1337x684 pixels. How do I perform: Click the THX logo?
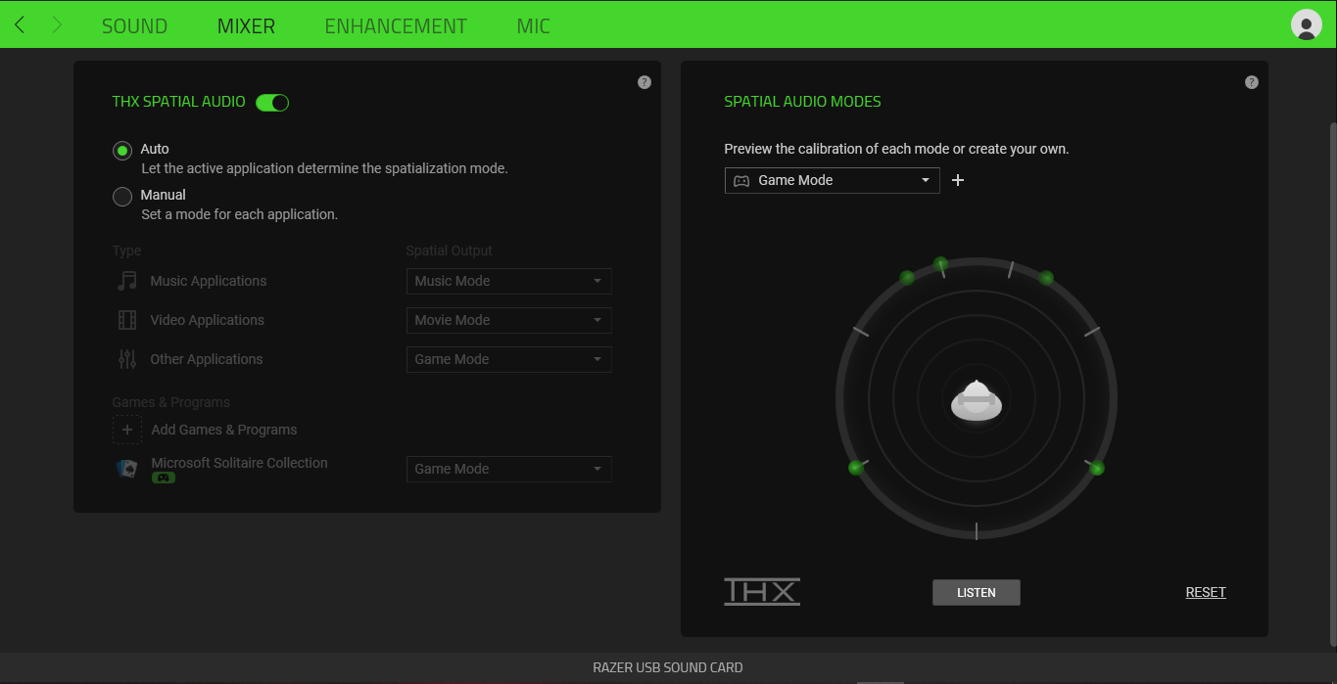tap(762, 592)
